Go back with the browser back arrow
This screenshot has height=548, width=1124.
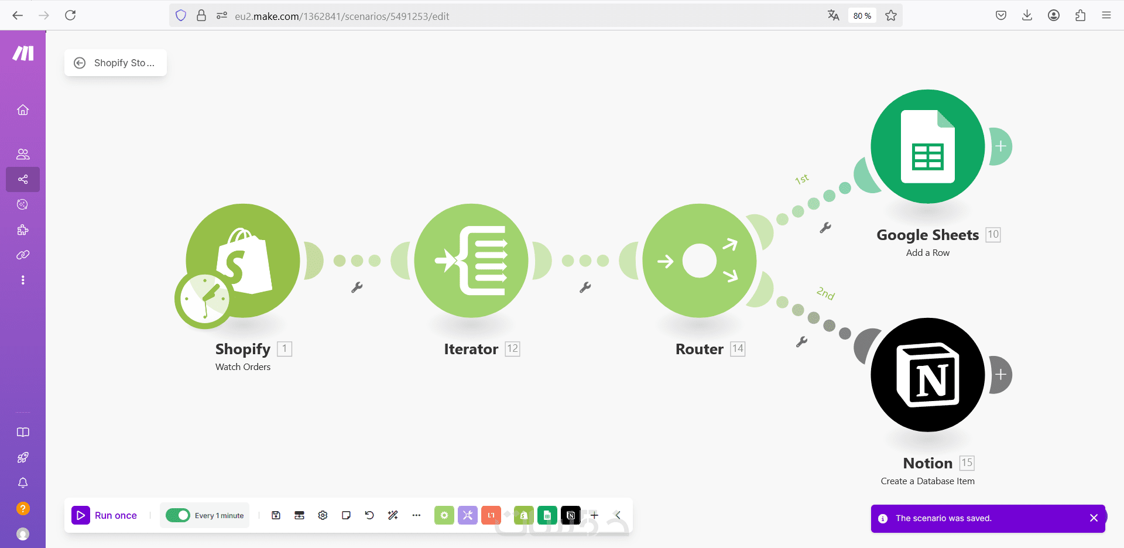tap(18, 15)
